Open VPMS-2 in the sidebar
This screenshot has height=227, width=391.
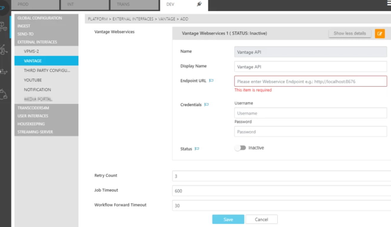click(31, 51)
